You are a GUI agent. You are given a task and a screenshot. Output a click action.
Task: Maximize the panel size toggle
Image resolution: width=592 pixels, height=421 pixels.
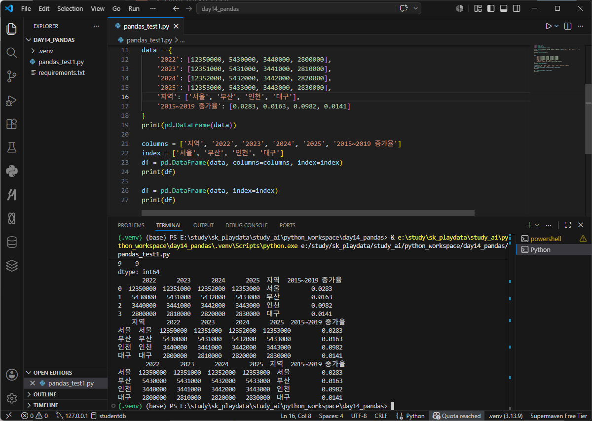pyautogui.click(x=568, y=225)
